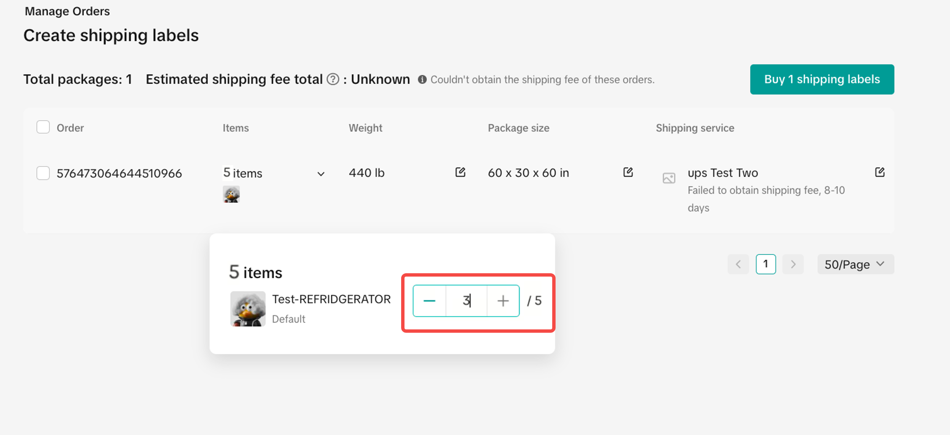
Task: Click the edit shipping service icon
Action: 880,172
